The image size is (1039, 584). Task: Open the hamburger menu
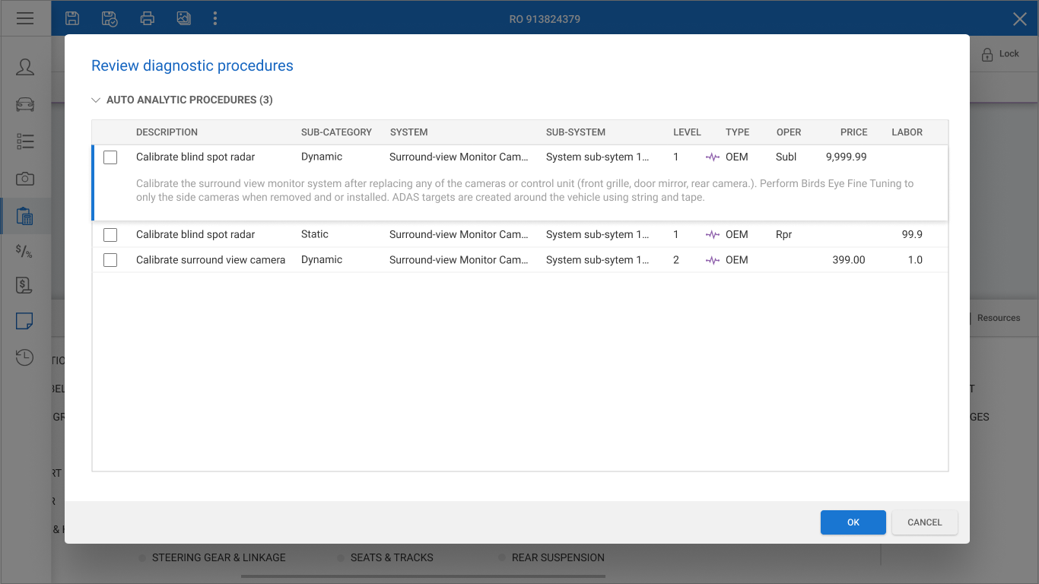click(x=25, y=18)
